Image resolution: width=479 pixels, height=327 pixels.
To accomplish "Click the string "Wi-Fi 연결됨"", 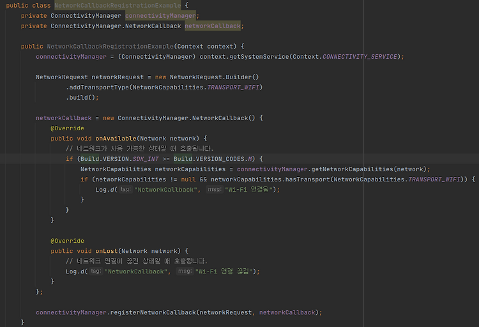I will 248,190.
